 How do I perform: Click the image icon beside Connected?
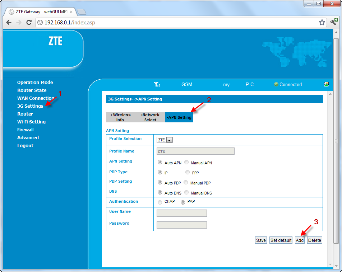[326, 84]
